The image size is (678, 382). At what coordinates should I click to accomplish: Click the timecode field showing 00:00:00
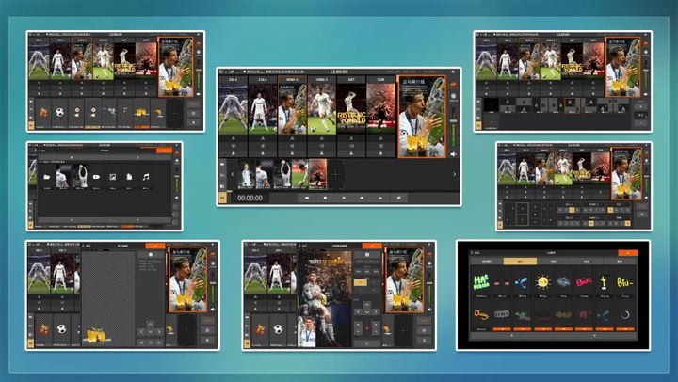tap(250, 198)
